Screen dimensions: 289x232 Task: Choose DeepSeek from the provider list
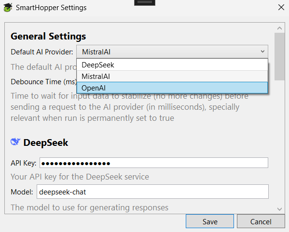(x=172, y=65)
